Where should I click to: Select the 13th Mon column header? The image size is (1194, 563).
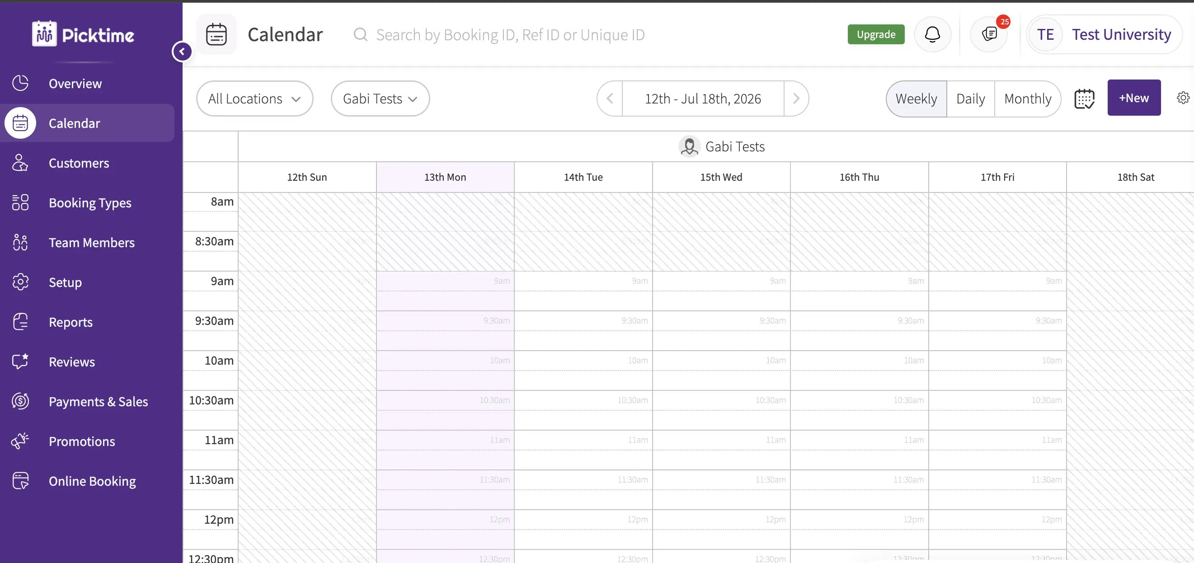pyautogui.click(x=445, y=177)
